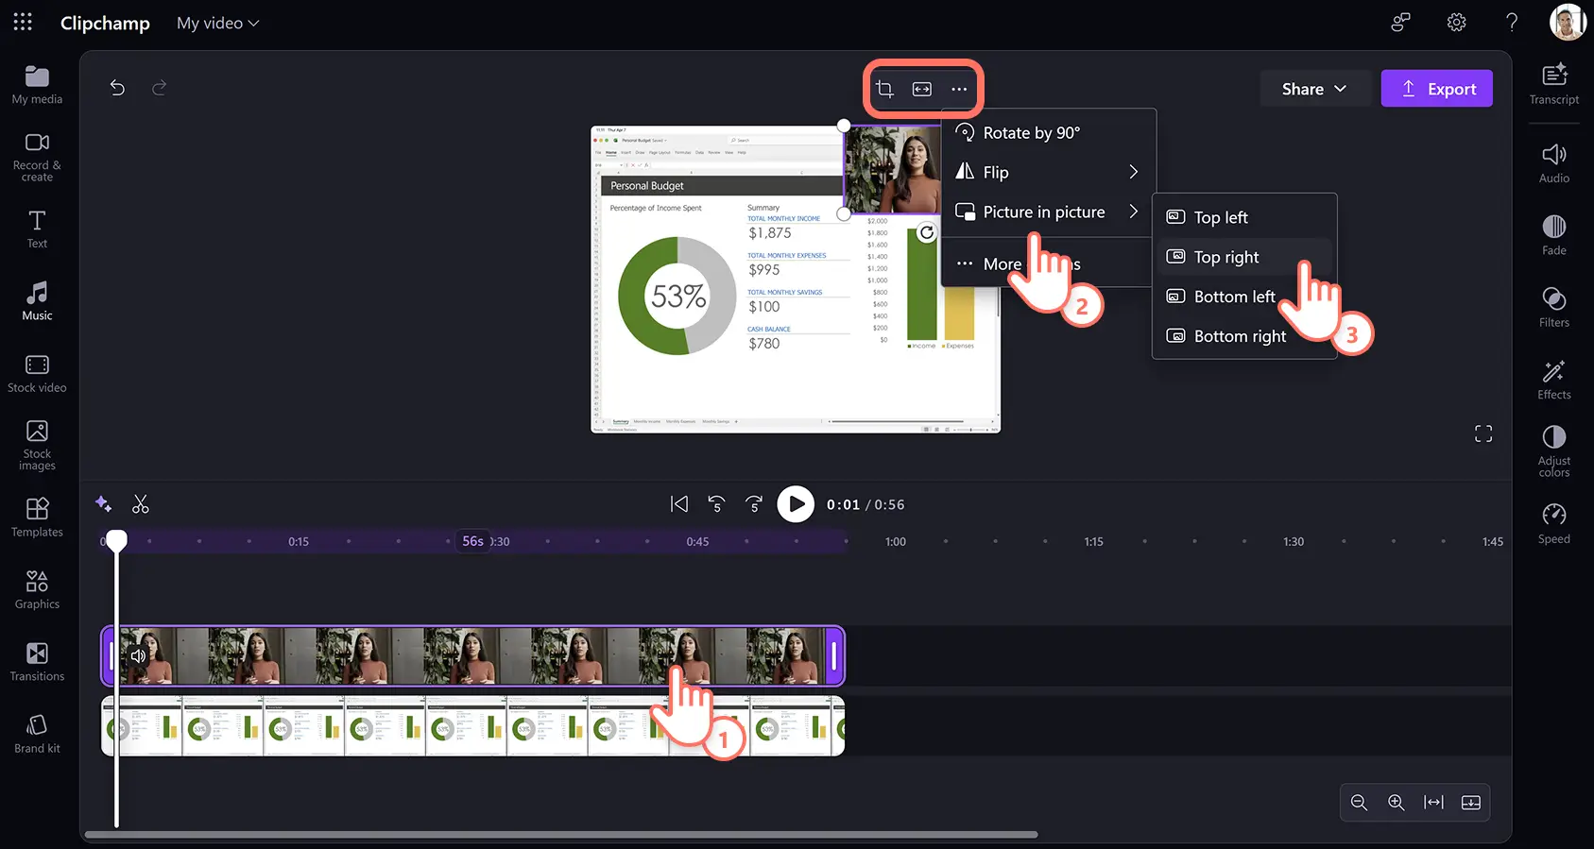Play the video preview
Viewport: 1594px width, 849px height.
pos(796,504)
